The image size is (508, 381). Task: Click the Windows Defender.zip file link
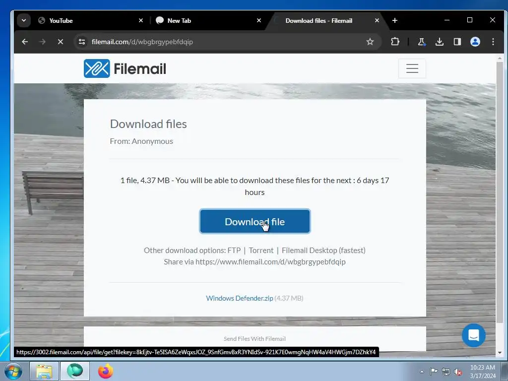tap(240, 298)
